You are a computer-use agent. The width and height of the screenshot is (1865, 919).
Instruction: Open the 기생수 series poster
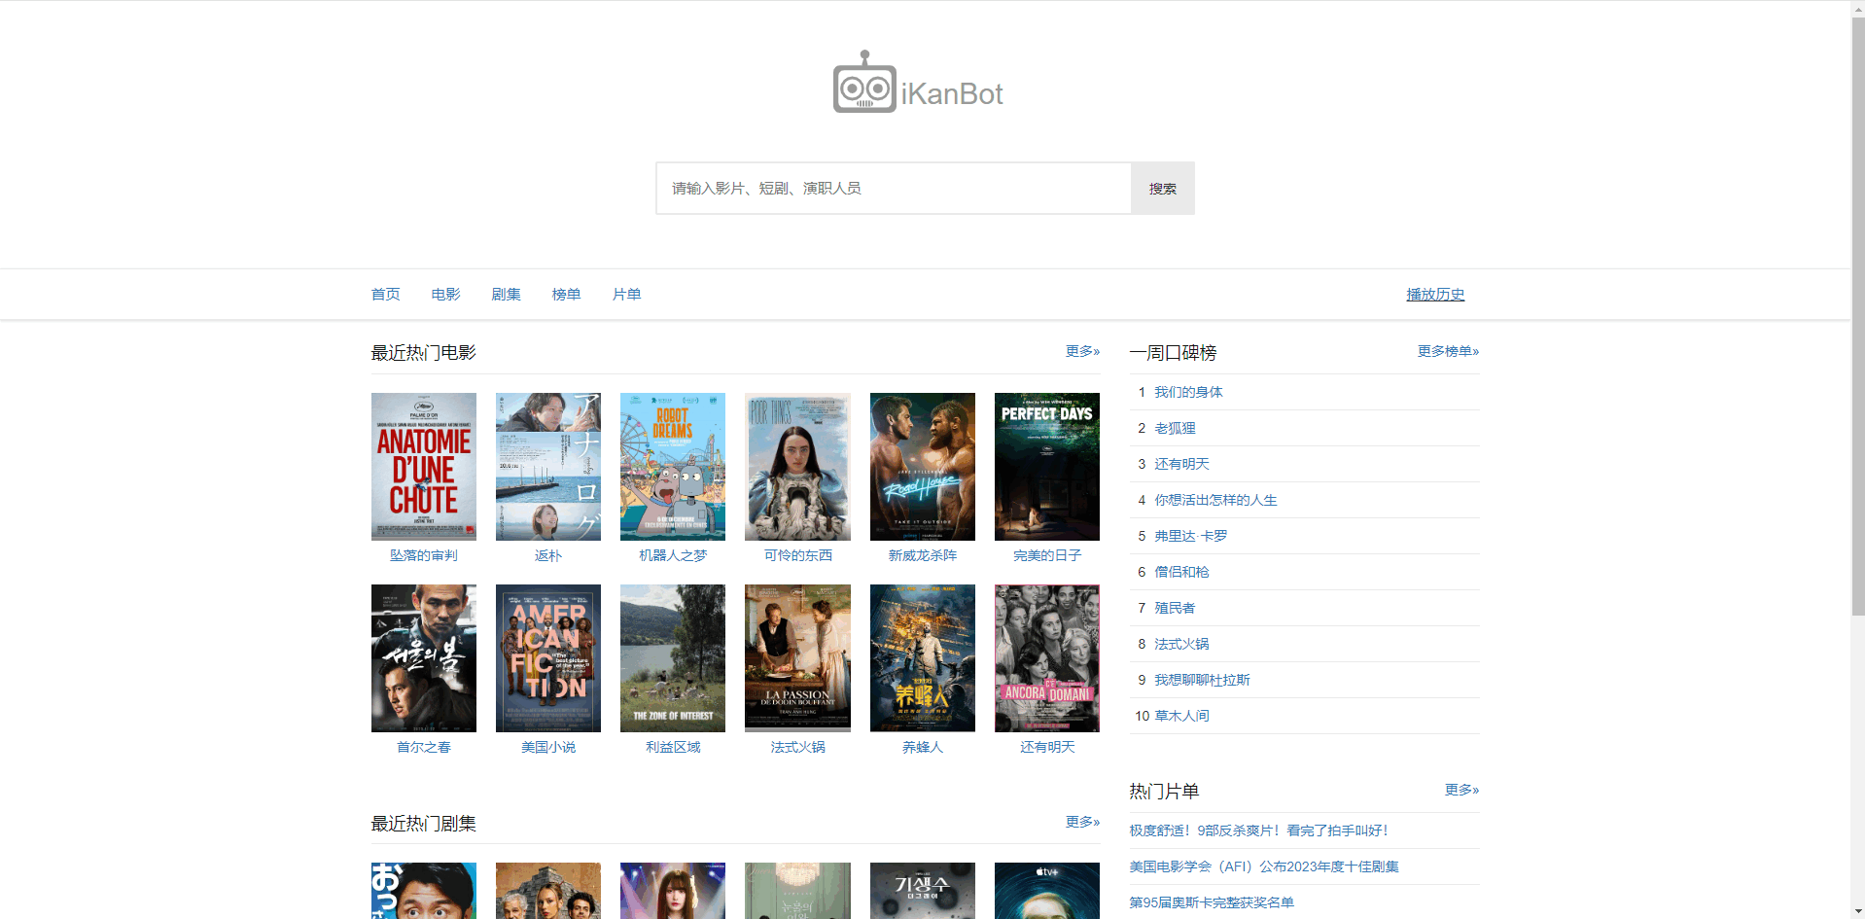923,891
